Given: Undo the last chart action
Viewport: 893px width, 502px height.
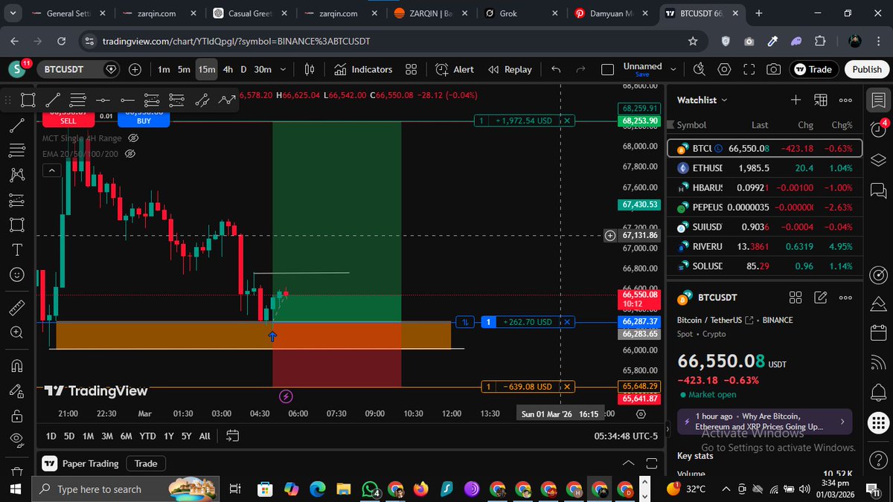Looking at the screenshot, I should [556, 69].
